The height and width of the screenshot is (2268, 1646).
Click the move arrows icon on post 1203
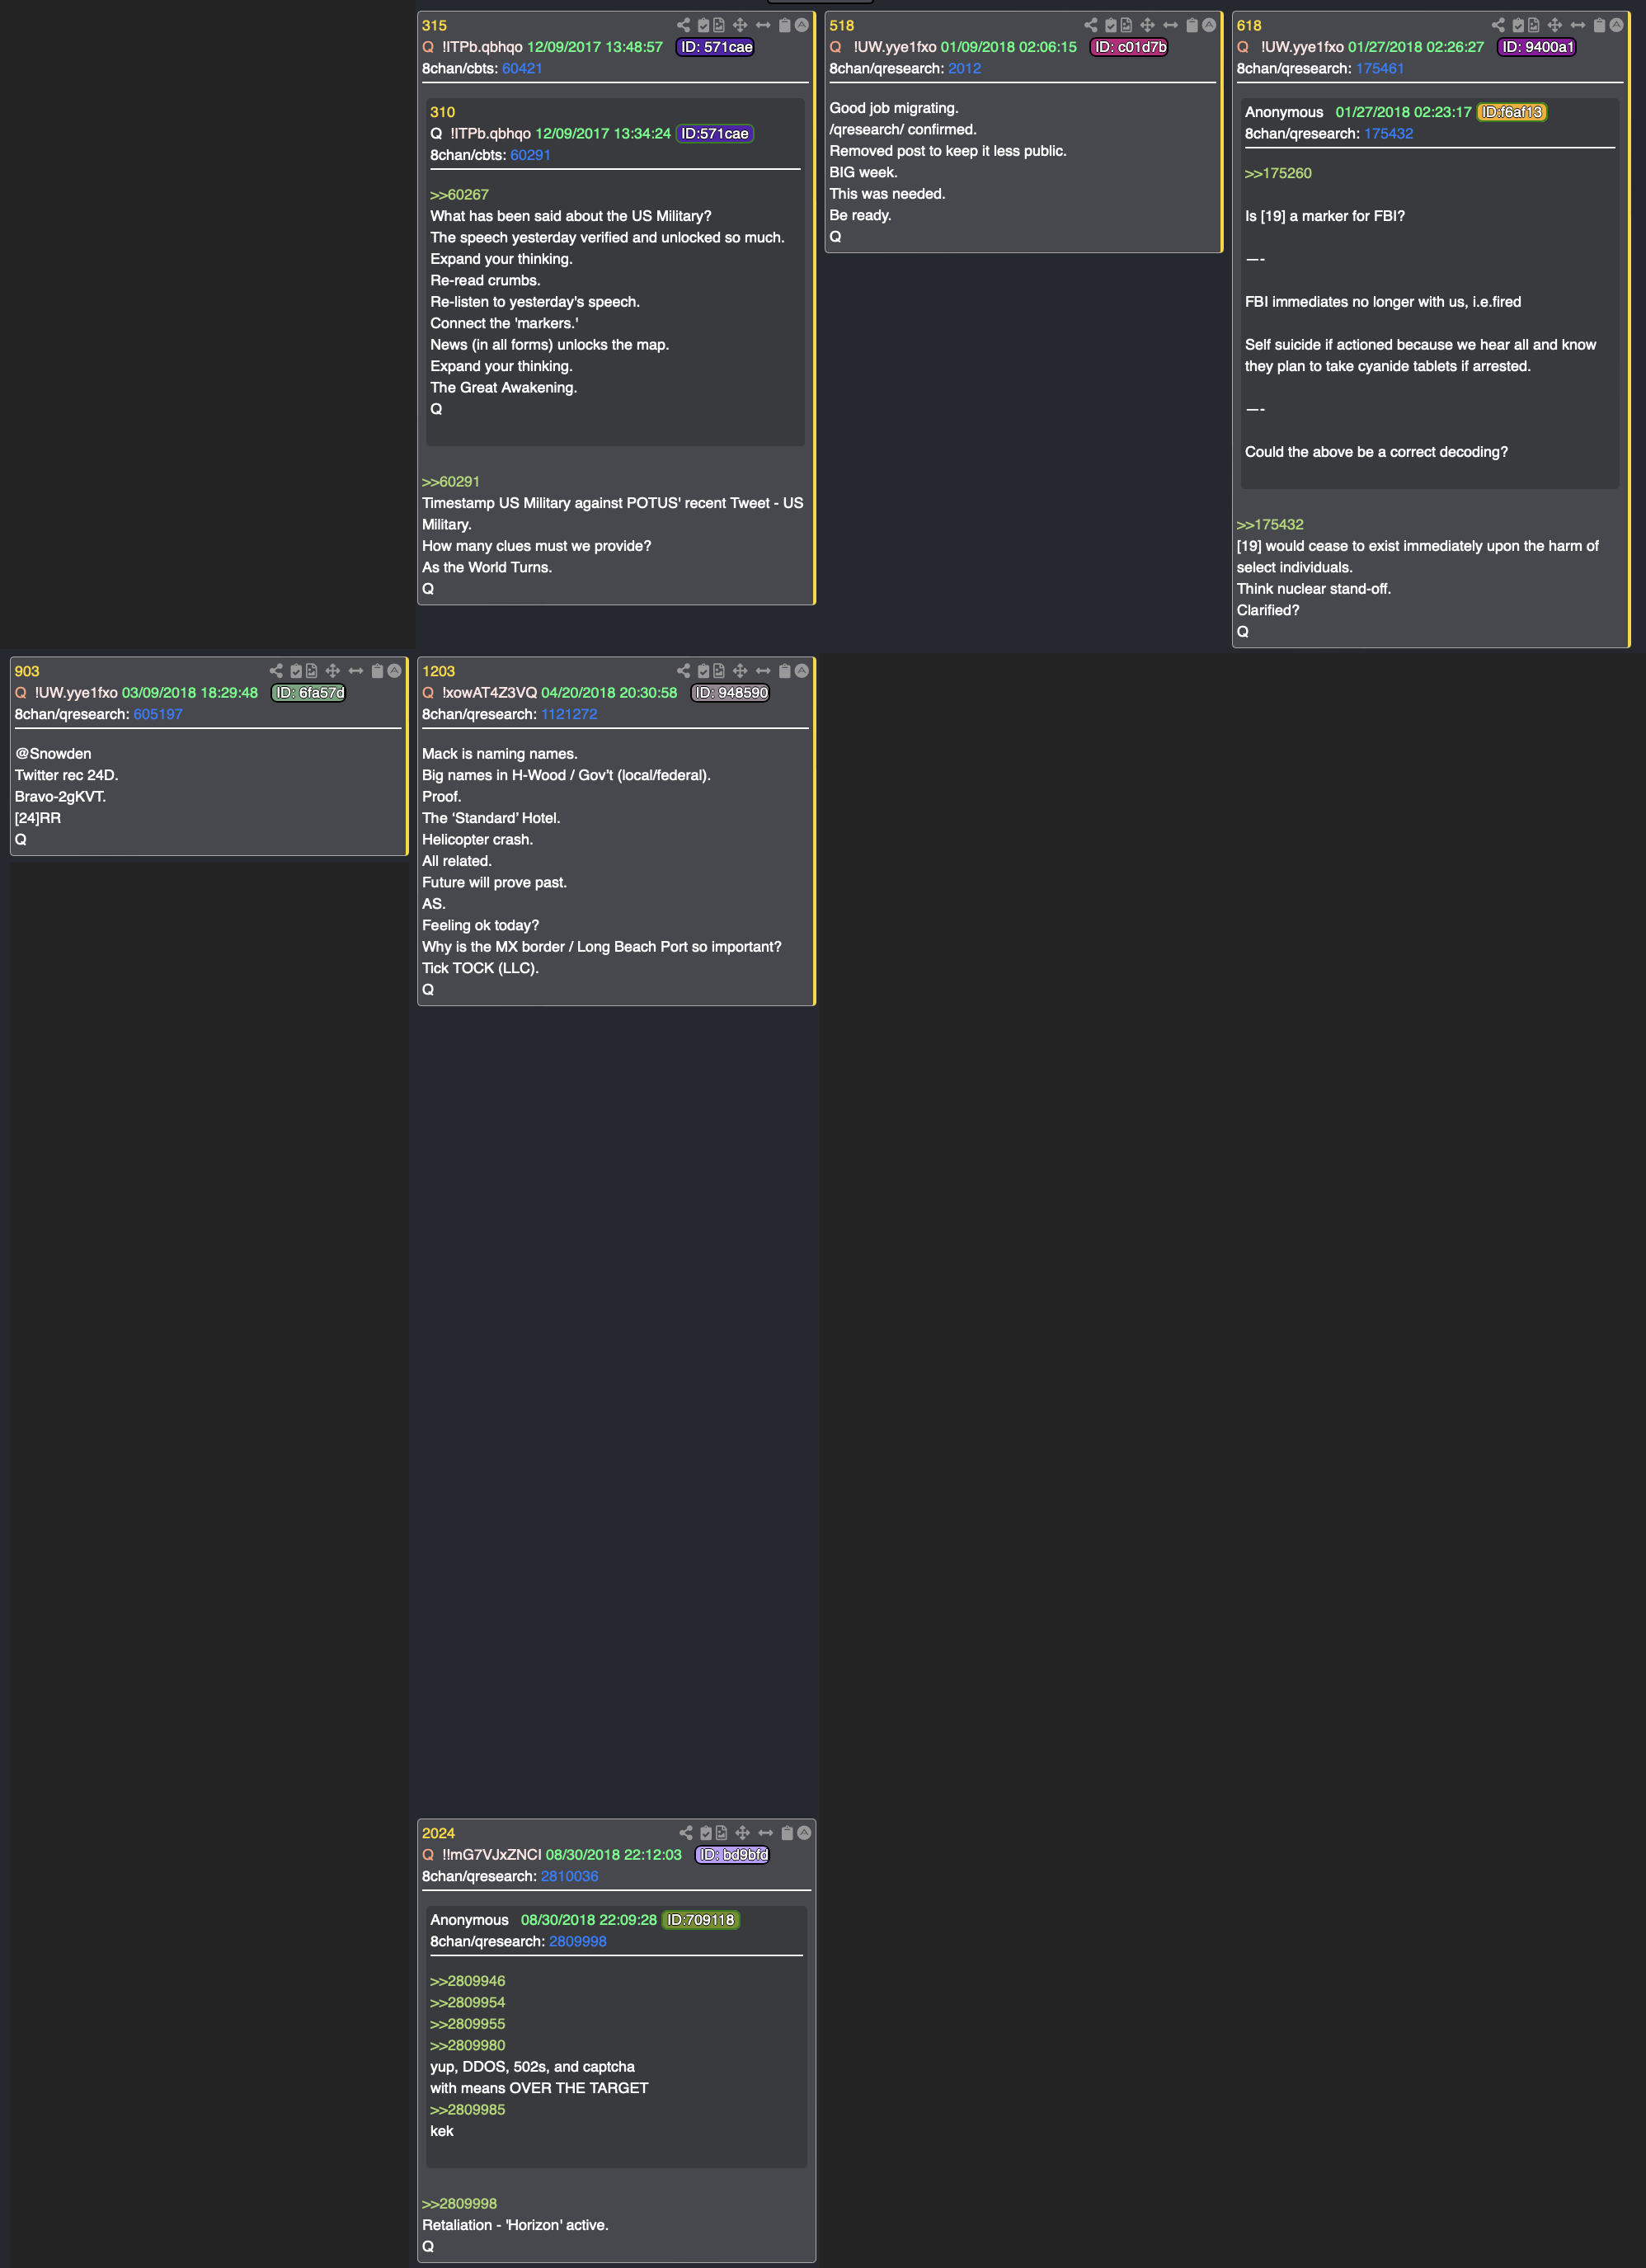click(740, 671)
